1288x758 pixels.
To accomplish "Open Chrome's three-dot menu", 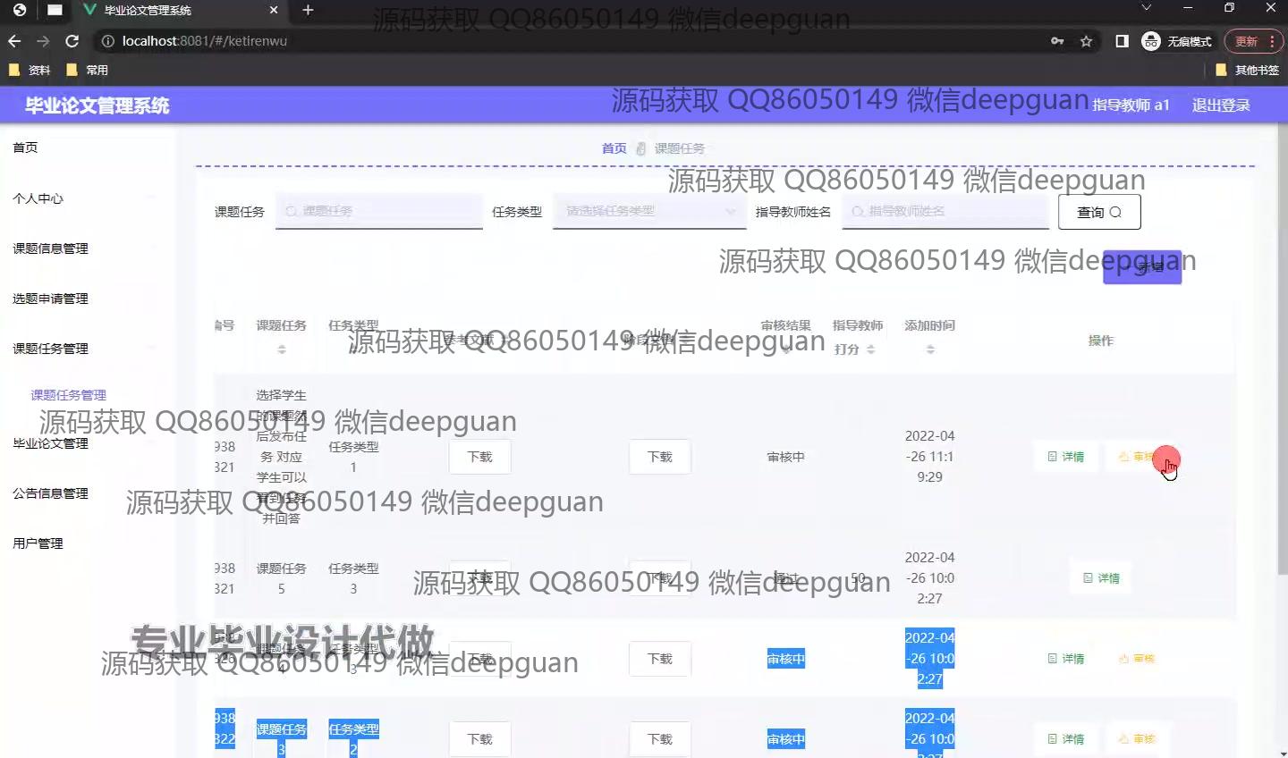I will (x=1271, y=40).
